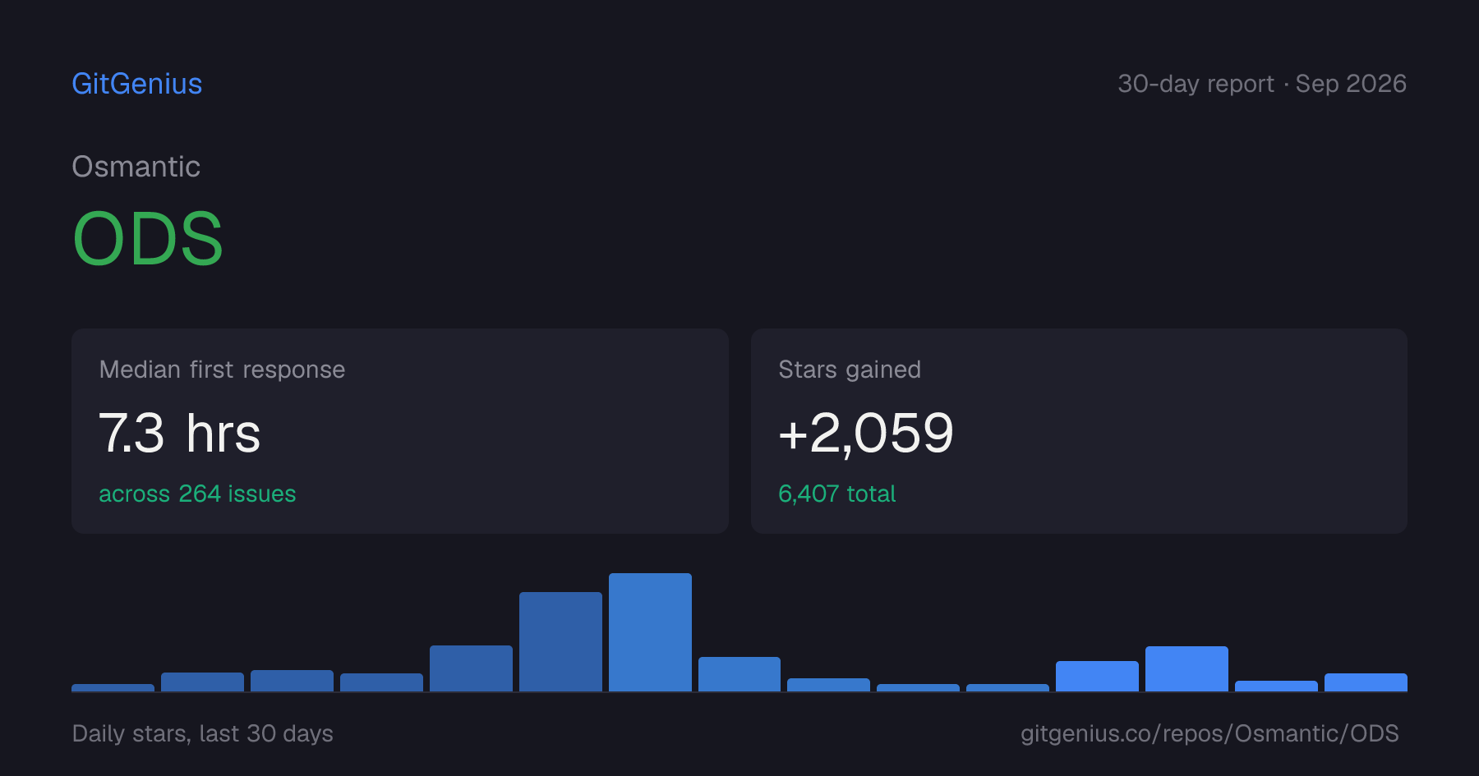This screenshot has width=1479, height=776.
Task: Select the ODS repository title
Action: pos(148,239)
